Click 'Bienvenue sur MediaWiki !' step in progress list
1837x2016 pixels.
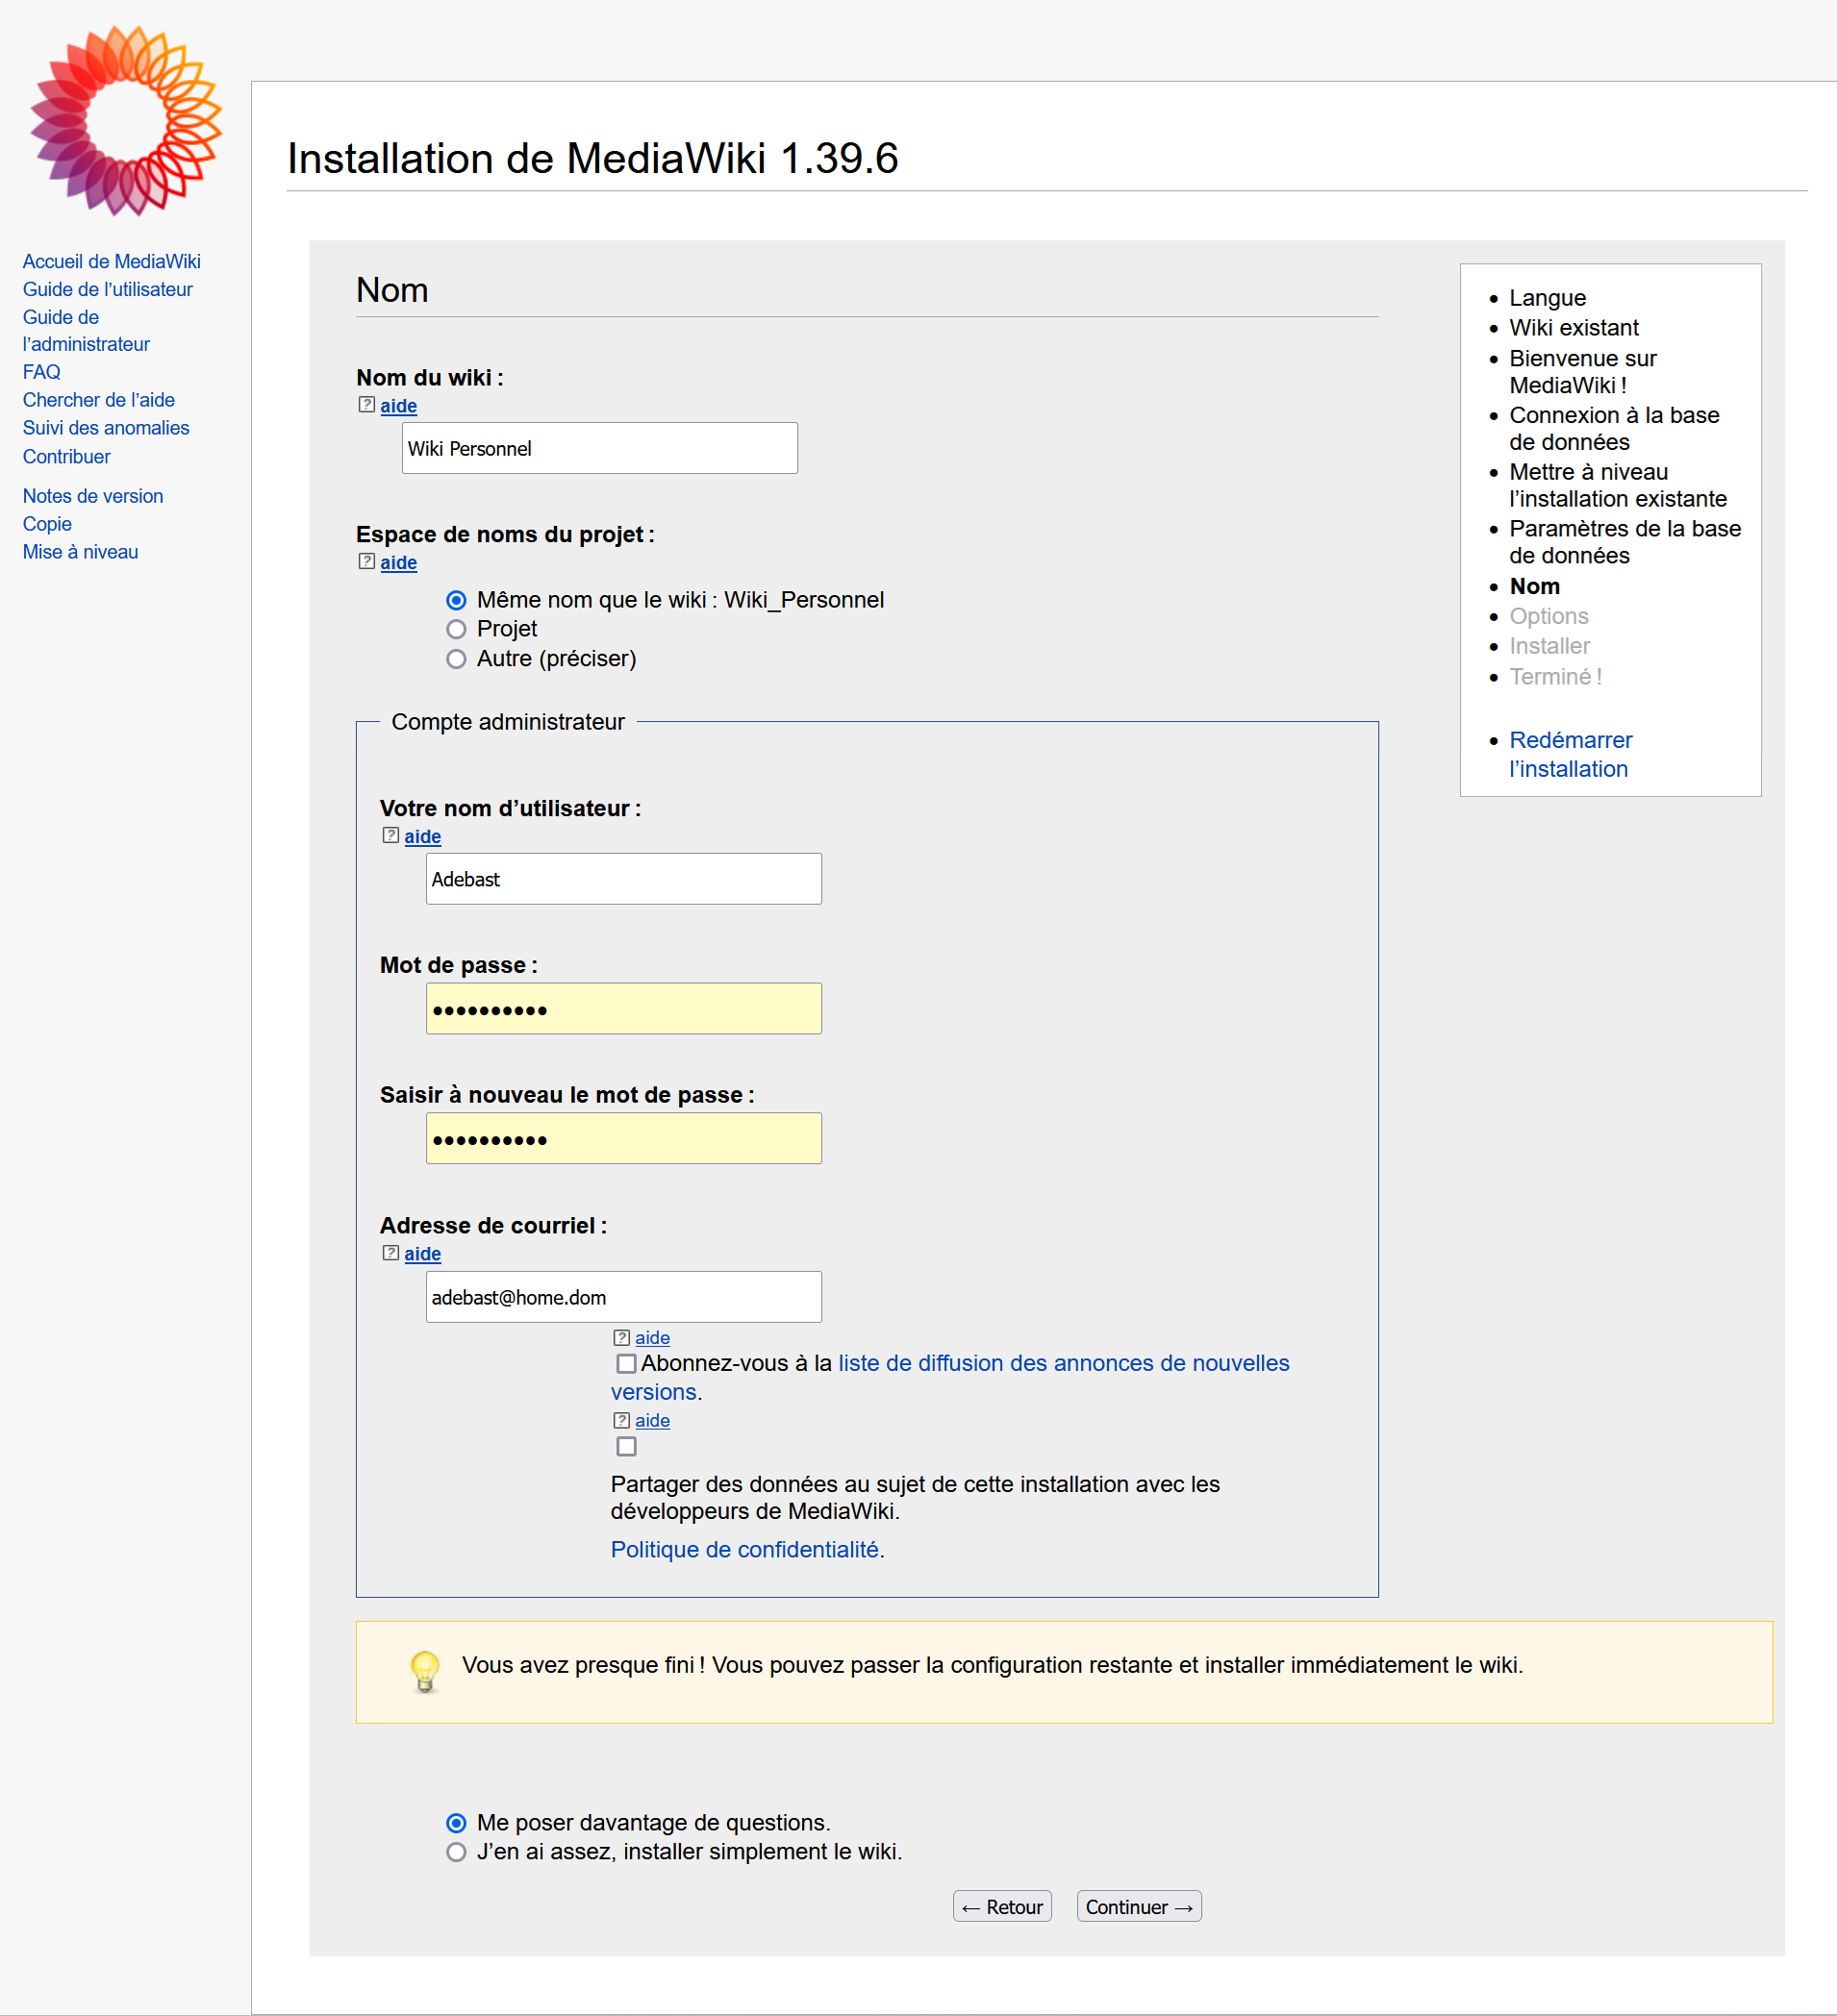(x=1583, y=372)
